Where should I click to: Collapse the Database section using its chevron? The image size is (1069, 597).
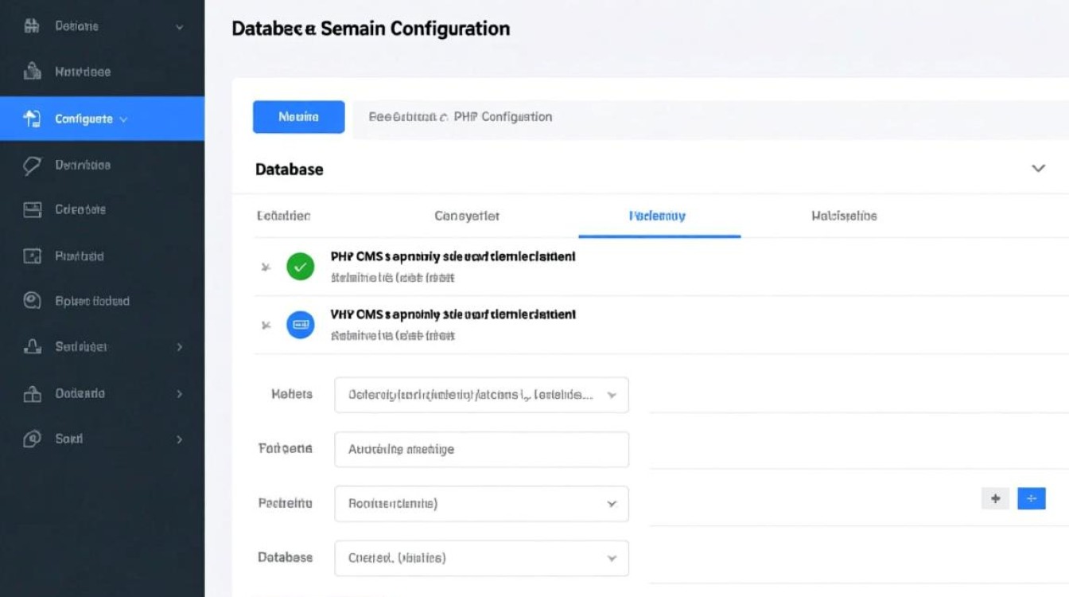[1038, 169]
